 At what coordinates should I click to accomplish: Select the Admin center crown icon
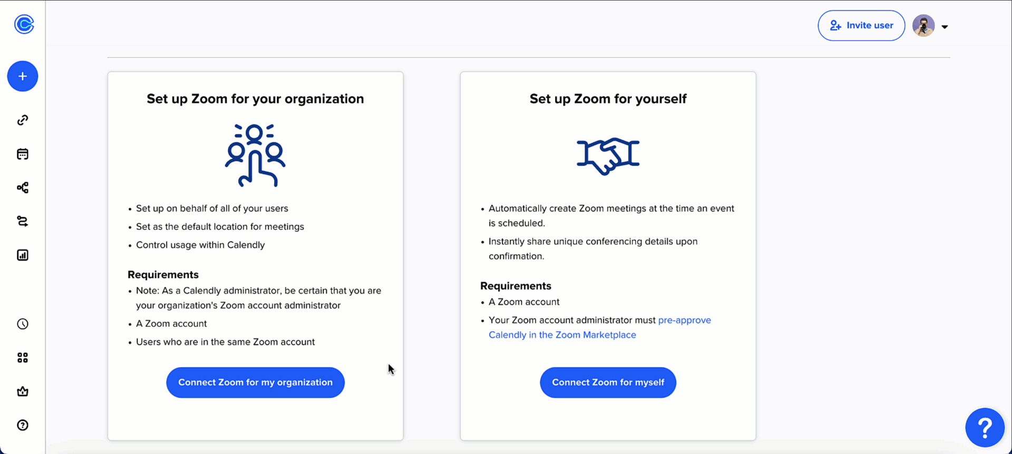[22, 391]
